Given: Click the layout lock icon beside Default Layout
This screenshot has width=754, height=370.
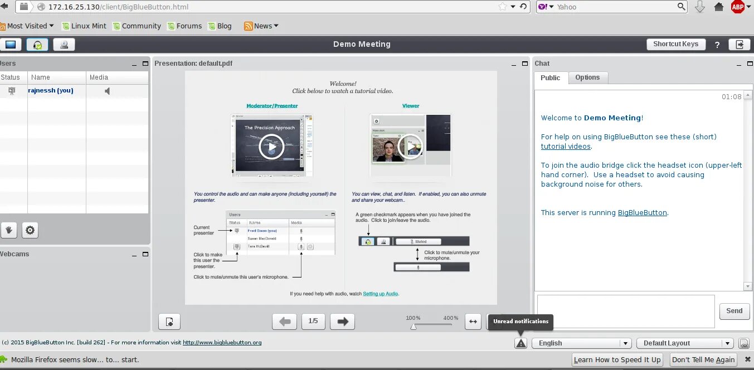Looking at the screenshot, I should 743,344.
